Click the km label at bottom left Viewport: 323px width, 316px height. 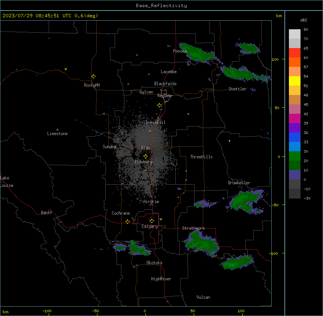click(6, 312)
